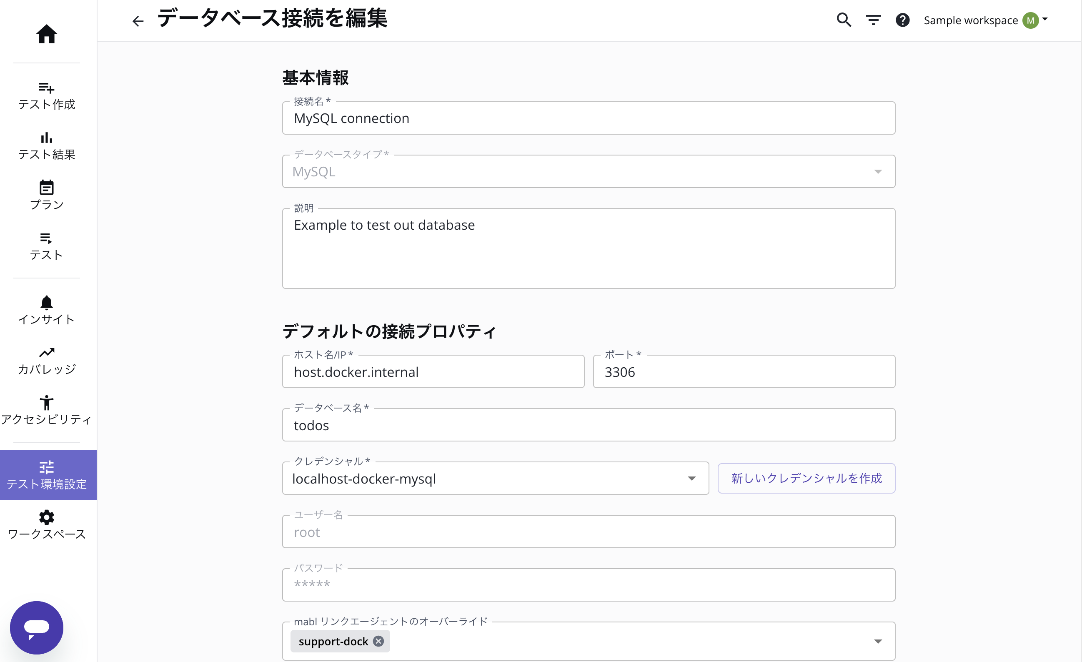Click the home icon in the sidebar
The width and height of the screenshot is (1082, 662).
pyautogui.click(x=47, y=34)
